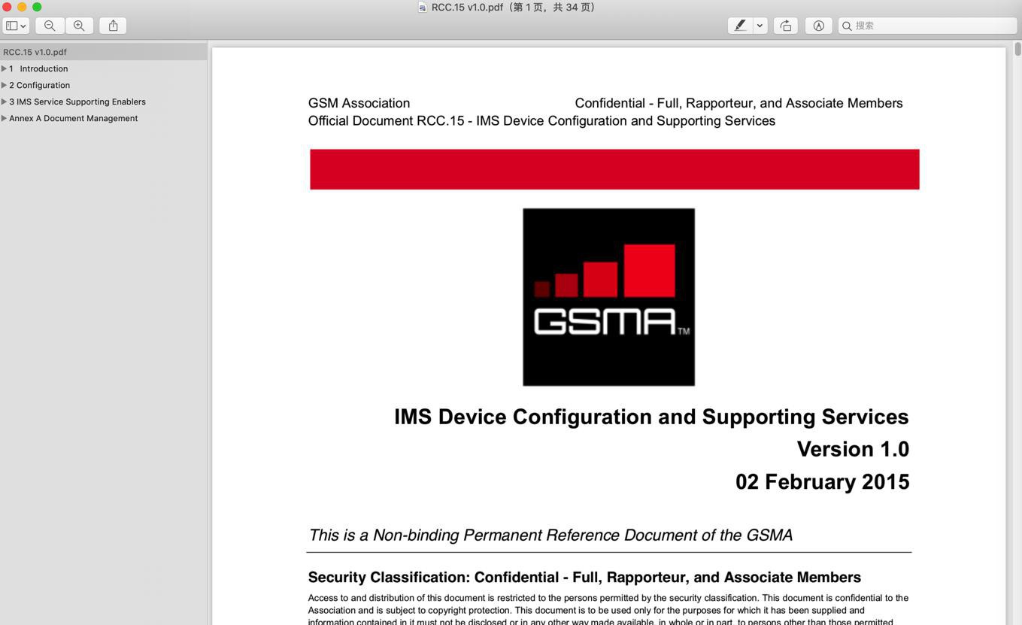Click the vertical scrollbar thumb
Image resolution: width=1022 pixels, height=625 pixels.
[x=1017, y=49]
